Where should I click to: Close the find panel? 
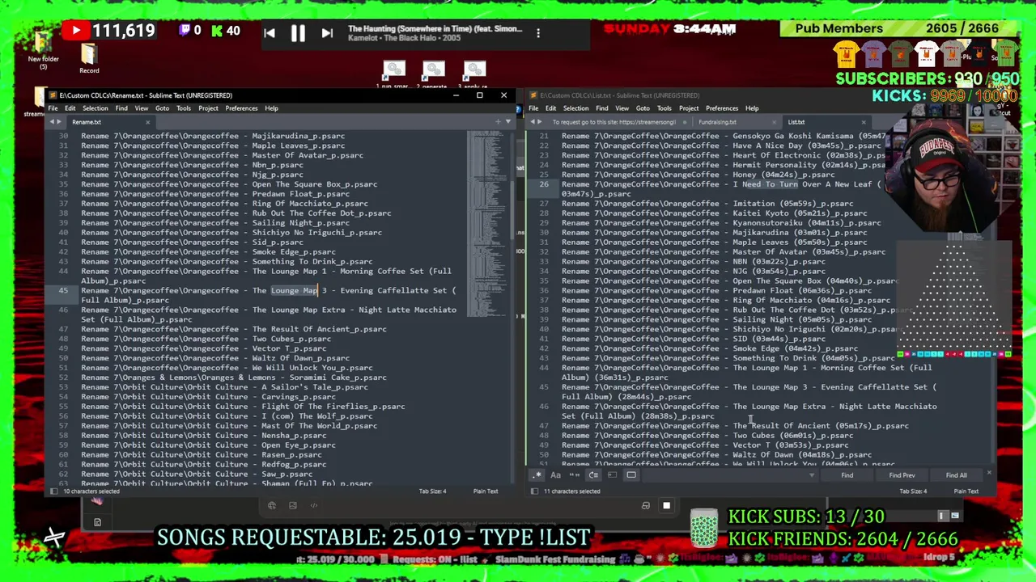(x=989, y=473)
